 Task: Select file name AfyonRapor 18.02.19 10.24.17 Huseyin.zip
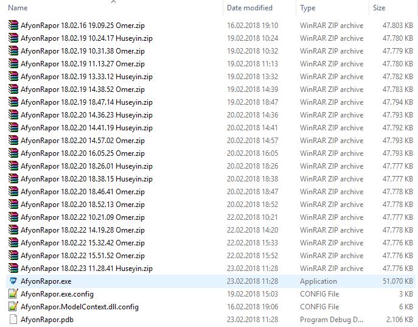(86, 38)
